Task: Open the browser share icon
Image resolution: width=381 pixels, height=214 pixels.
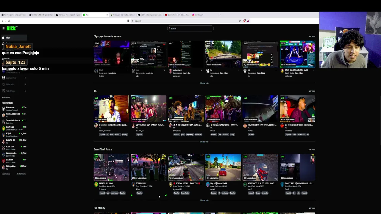Action: [x=240, y=21]
